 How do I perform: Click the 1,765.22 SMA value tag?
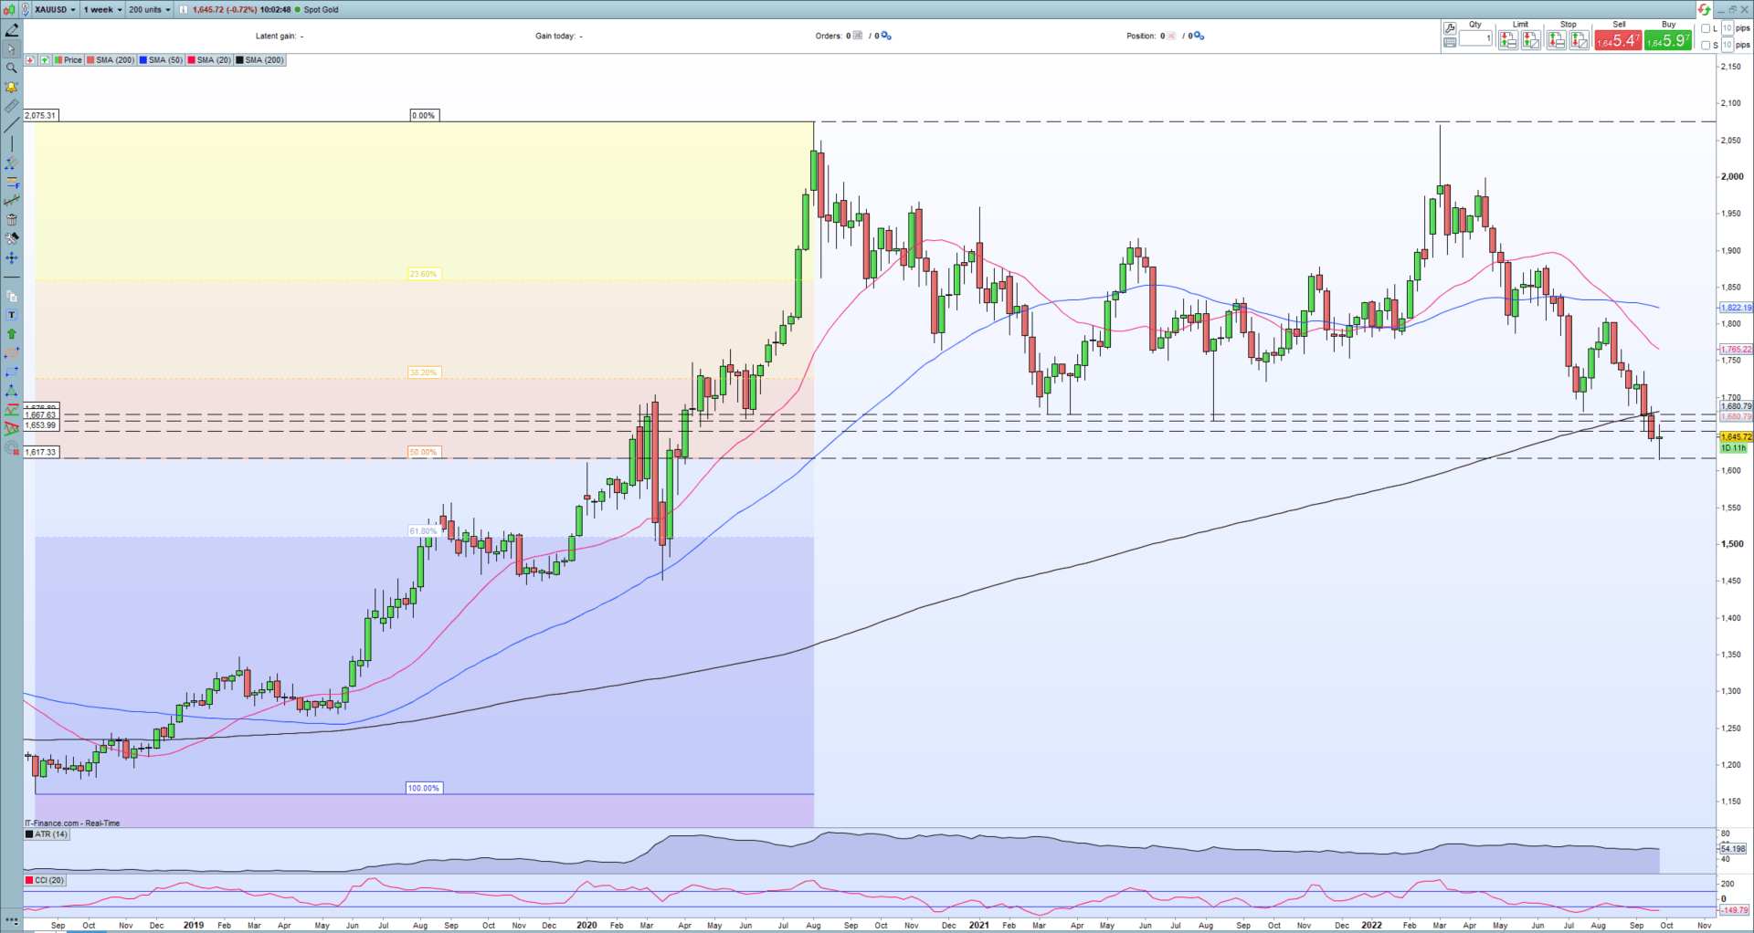coord(1736,349)
